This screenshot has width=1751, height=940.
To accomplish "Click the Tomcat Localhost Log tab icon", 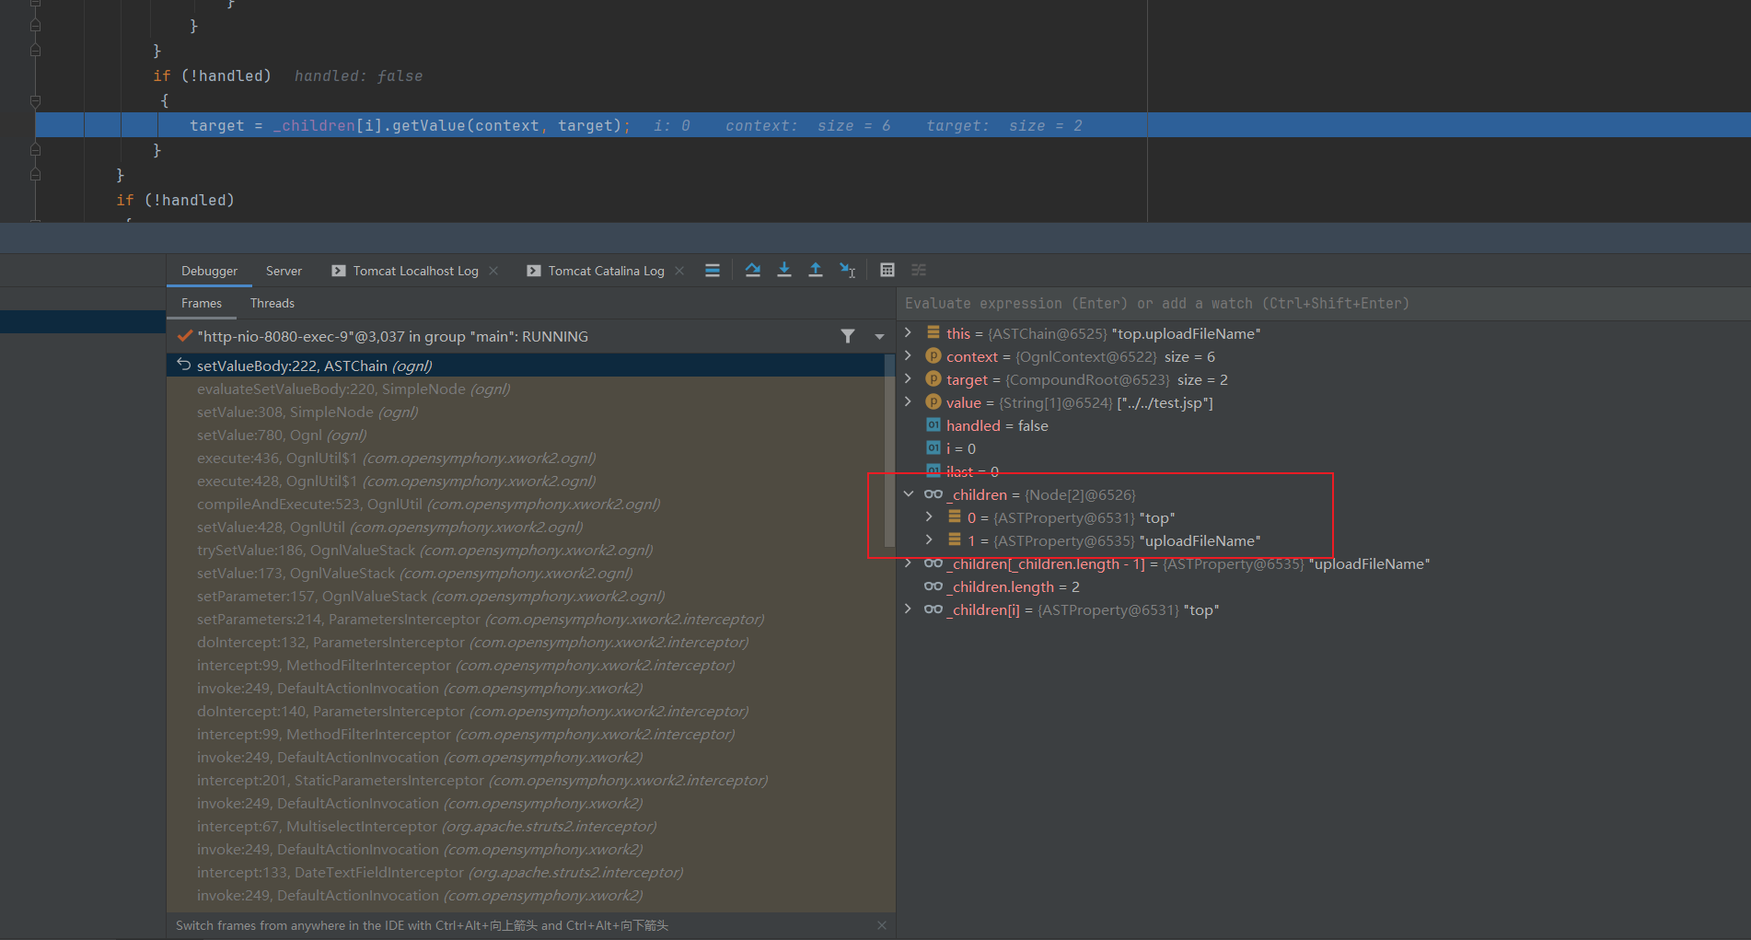I will pos(339,271).
